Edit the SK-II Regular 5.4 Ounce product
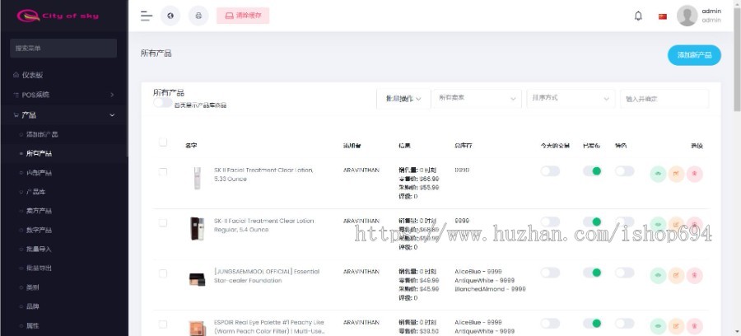The width and height of the screenshot is (741, 336). (x=676, y=225)
